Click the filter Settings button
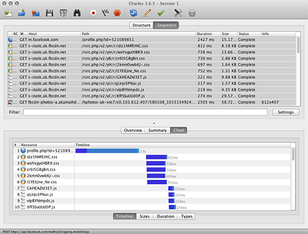Screen dimensions: 308x234 (x=286, y=112)
